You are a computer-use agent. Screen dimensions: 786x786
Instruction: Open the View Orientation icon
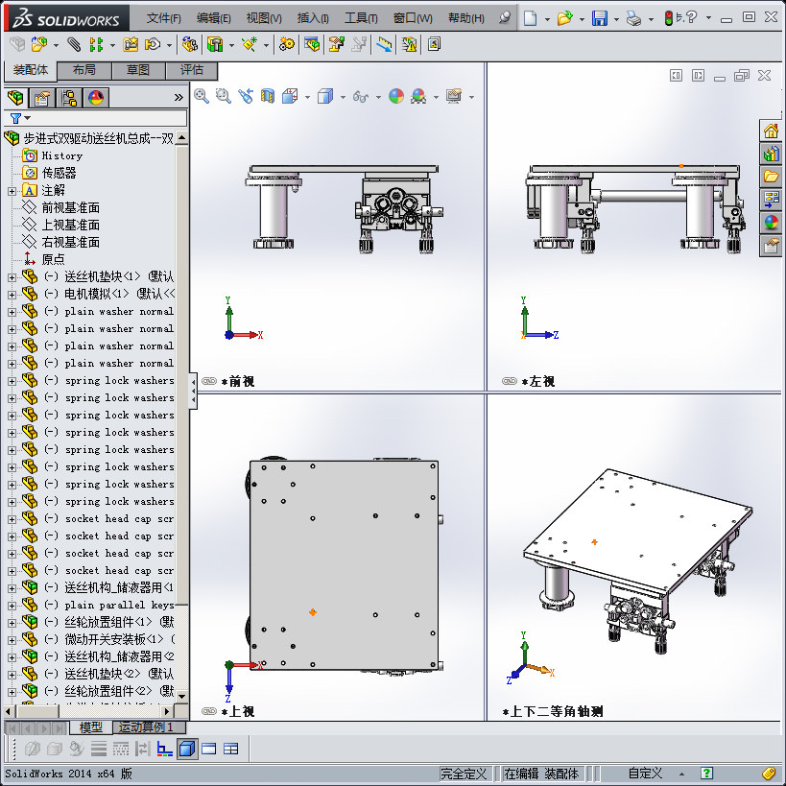point(290,96)
